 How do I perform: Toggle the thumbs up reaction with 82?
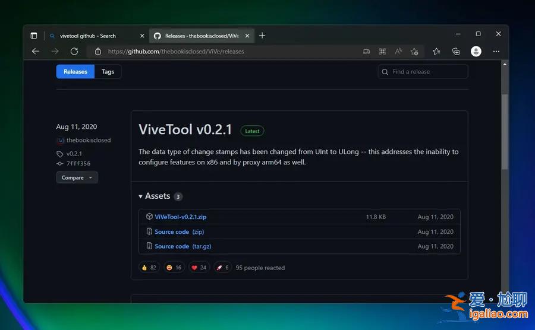149,268
